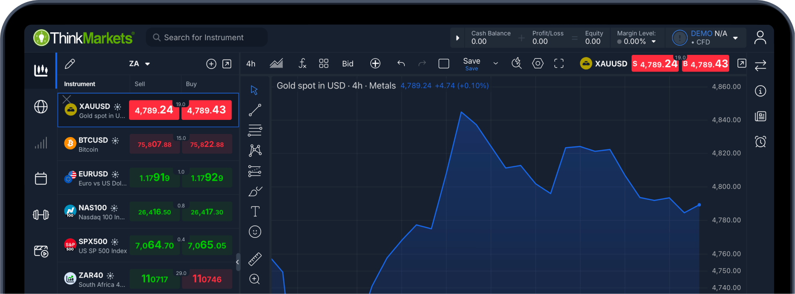Select the Text tool
The image size is (795, 294).
(255, 211)
